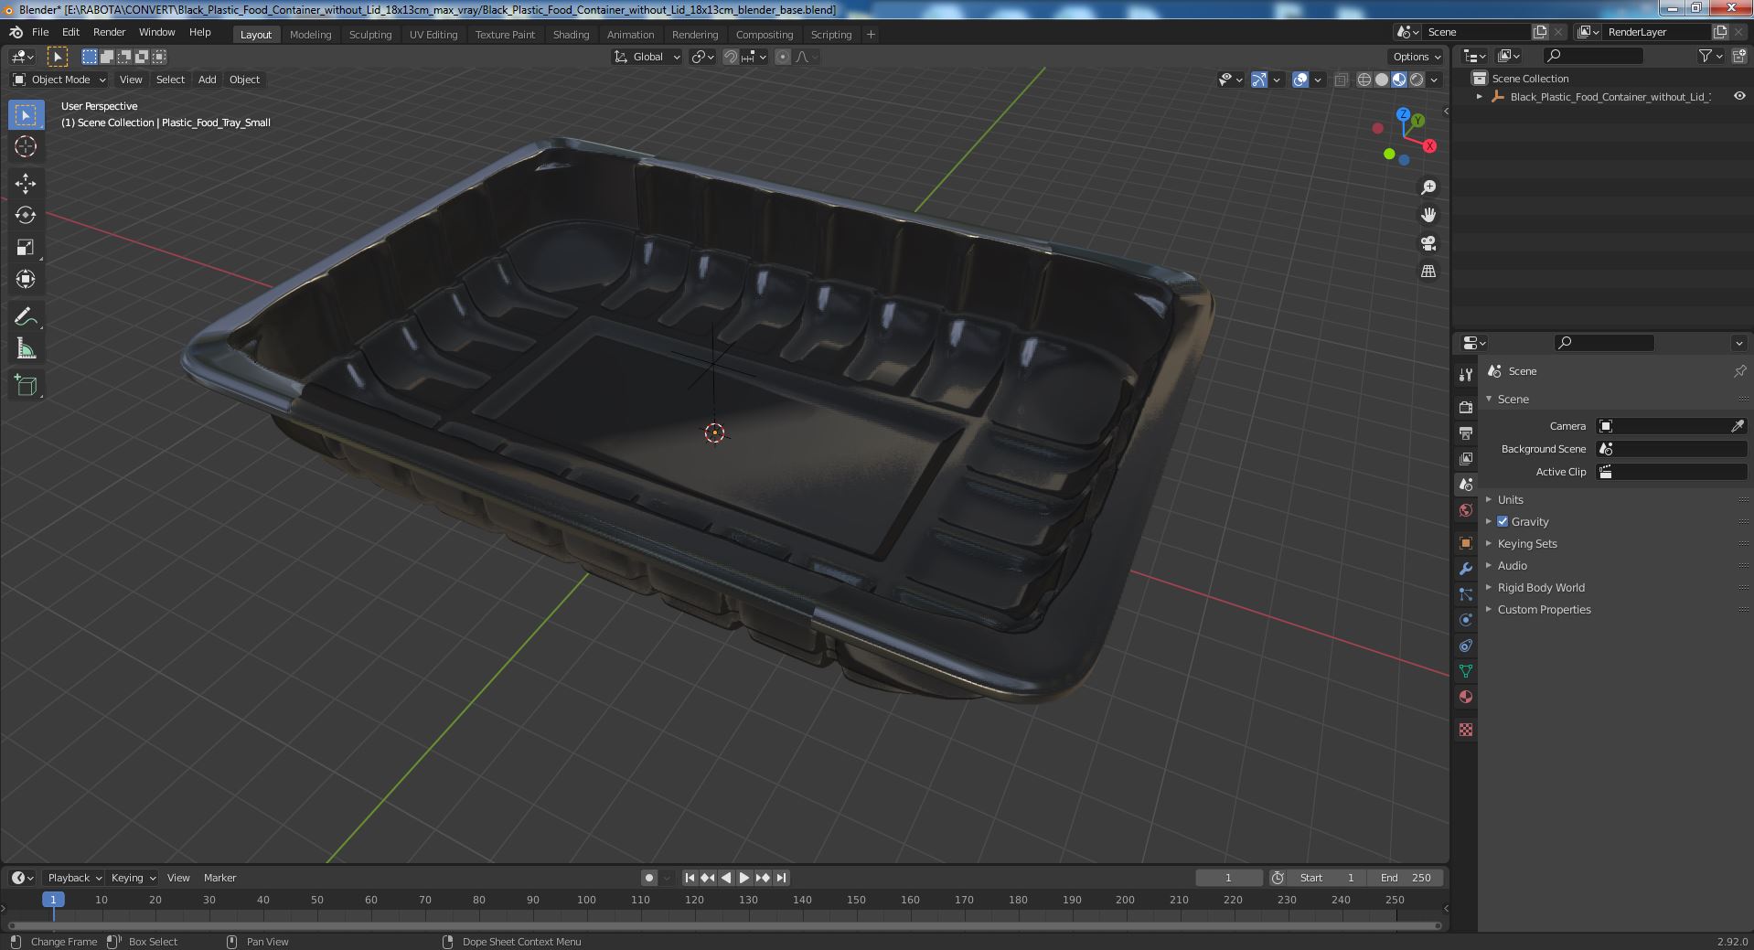Open viewport Add menu
The width and height of the screenshot is (1754, 950).
click(208, 80)
